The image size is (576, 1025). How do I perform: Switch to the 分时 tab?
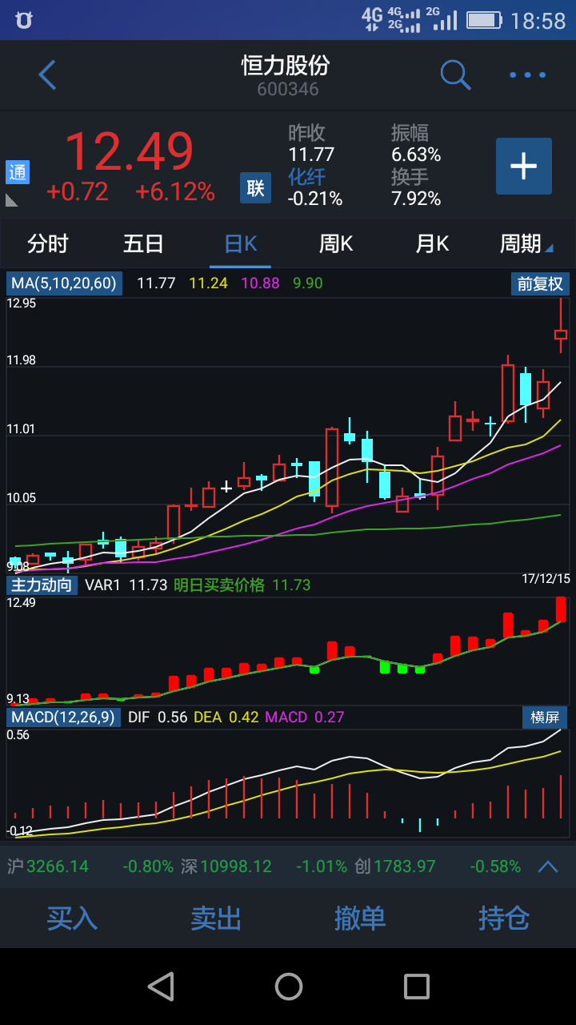pos(48,243)
